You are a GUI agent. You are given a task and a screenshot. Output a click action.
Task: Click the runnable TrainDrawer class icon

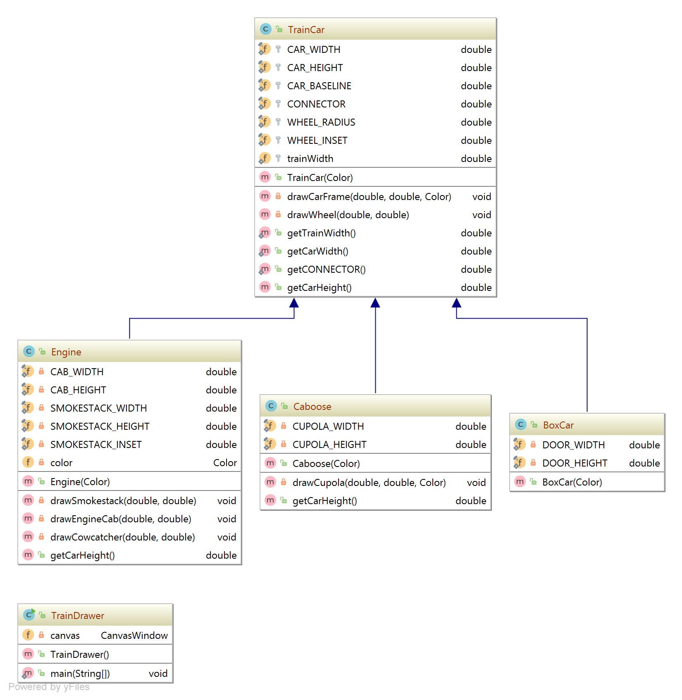(x=29, y=615)
